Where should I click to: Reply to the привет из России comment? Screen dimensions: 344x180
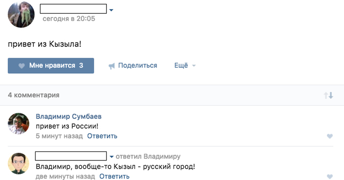(x=102, y=136)
